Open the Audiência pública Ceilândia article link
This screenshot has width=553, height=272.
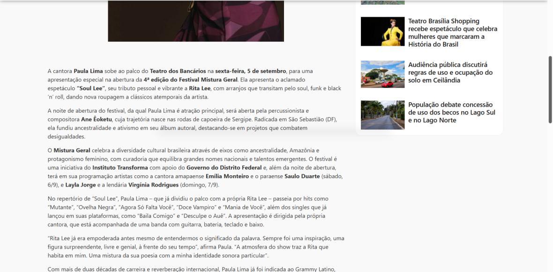coord(450,72)
